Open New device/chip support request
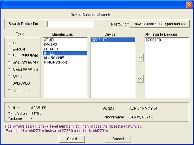 coord(160,24)
